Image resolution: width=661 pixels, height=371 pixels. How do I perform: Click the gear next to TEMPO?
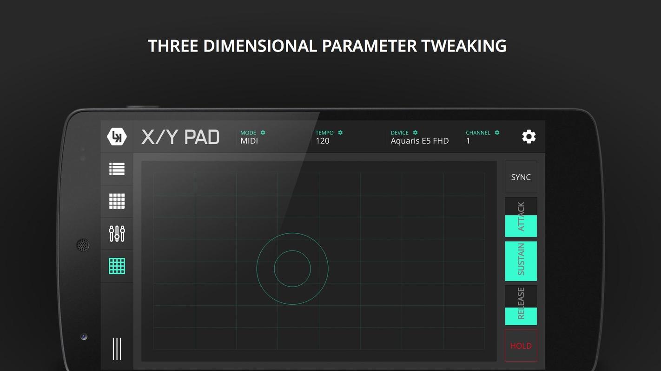click(340, 133)
